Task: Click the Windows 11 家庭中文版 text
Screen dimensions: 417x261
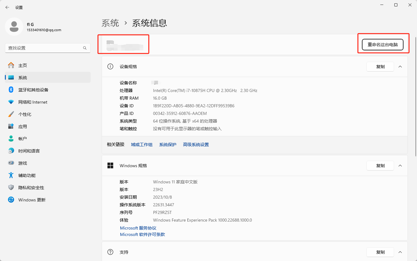Action: click(175, 182)
